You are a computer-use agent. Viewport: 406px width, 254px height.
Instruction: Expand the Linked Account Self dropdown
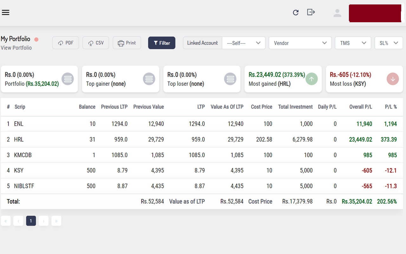pyautogui.click(x=244, y=43)
